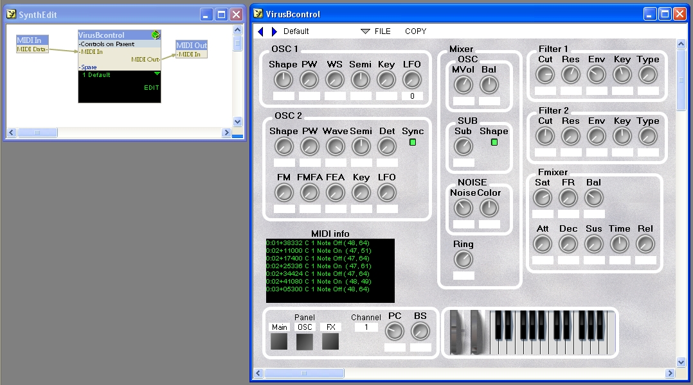The width and height of the screenshot is (693, 385).
Task: Click the VirusBcontrol horizontal scrollbar thumb
Action: pyautogui.click(x=304, y=373)
